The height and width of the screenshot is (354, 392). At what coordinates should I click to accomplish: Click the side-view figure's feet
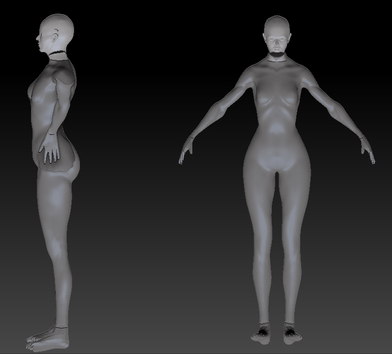point(48,338)
